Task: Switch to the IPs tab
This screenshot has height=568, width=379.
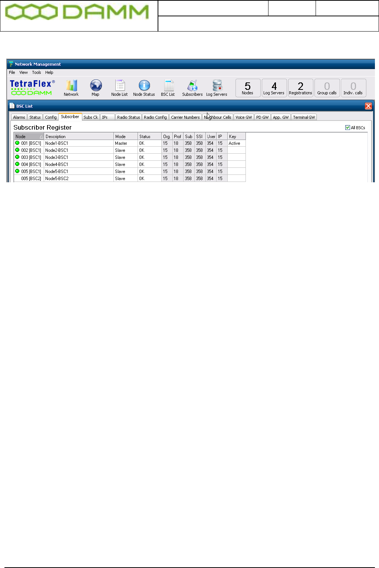Action: tap(107, 117)
